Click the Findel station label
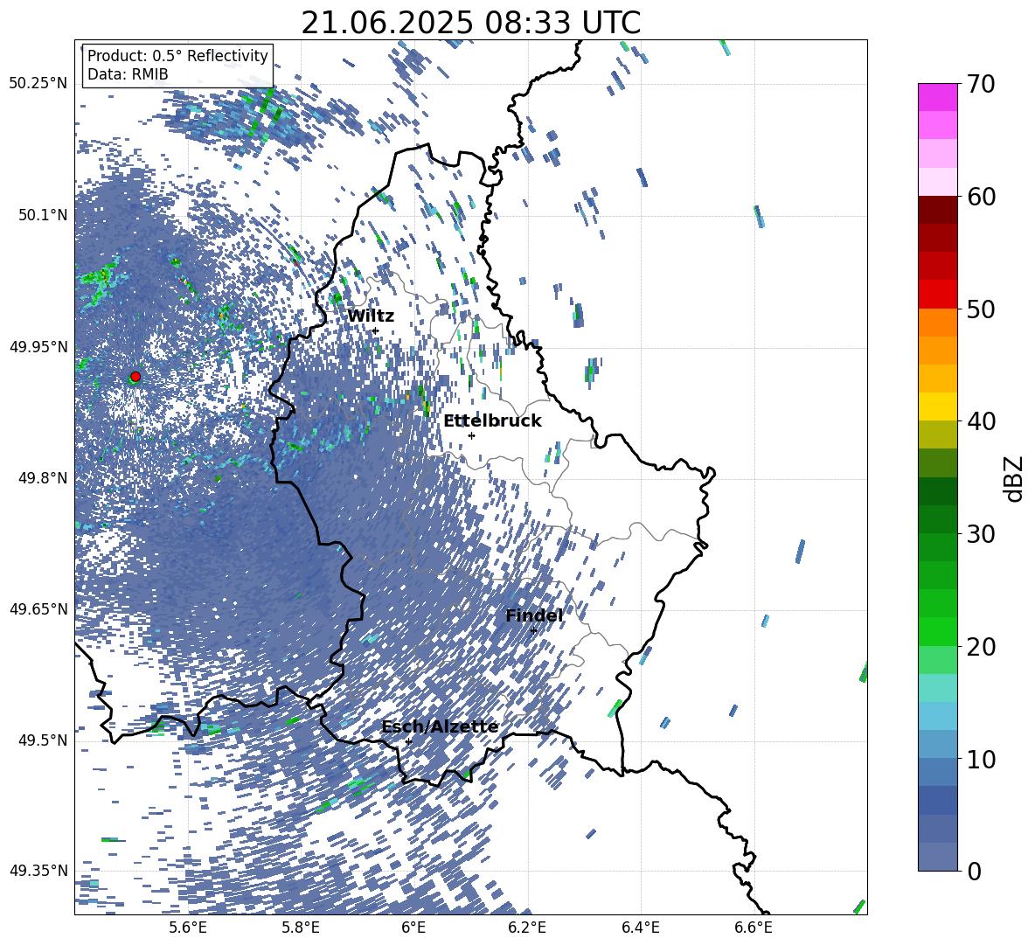Viewport: 1035px width, 945px height. 534,615
